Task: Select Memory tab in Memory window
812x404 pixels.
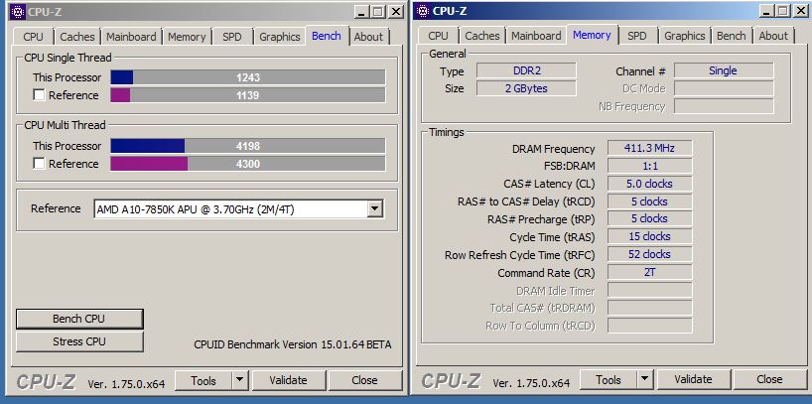Action: point(592,35)
